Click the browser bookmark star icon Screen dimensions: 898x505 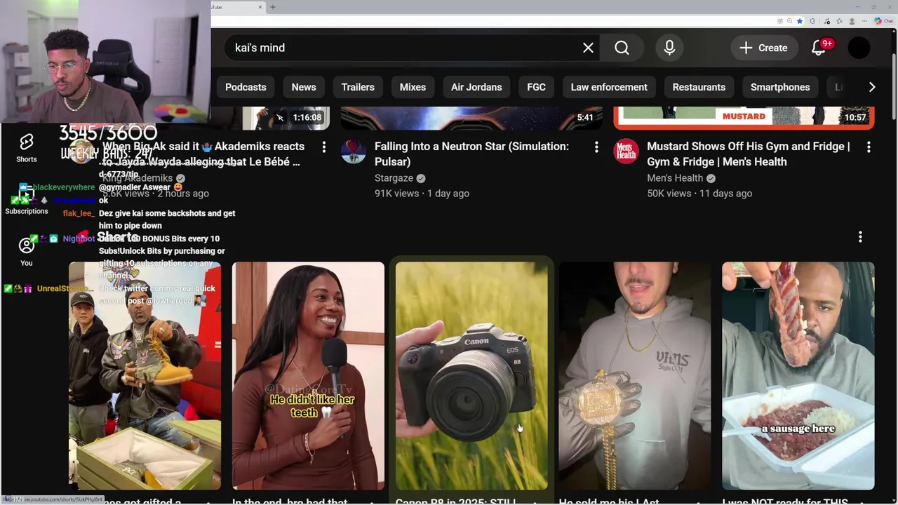(799, 21)
